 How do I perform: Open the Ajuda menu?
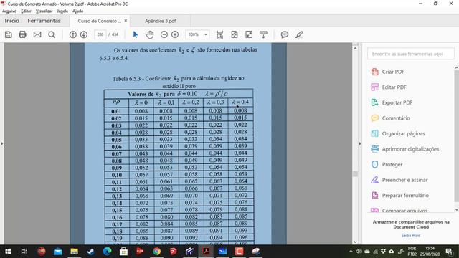click(77, 11)
